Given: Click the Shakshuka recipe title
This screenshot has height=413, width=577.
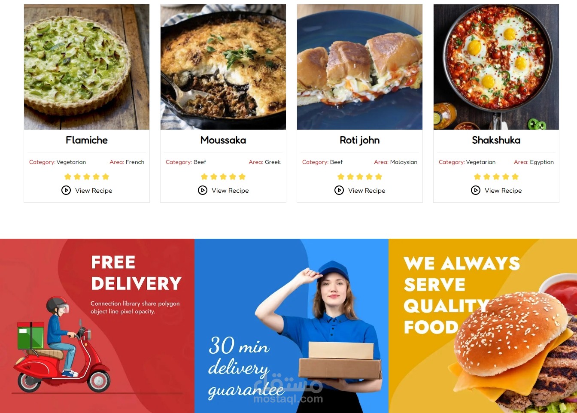Looking at the screenshot, I should 496,140.
